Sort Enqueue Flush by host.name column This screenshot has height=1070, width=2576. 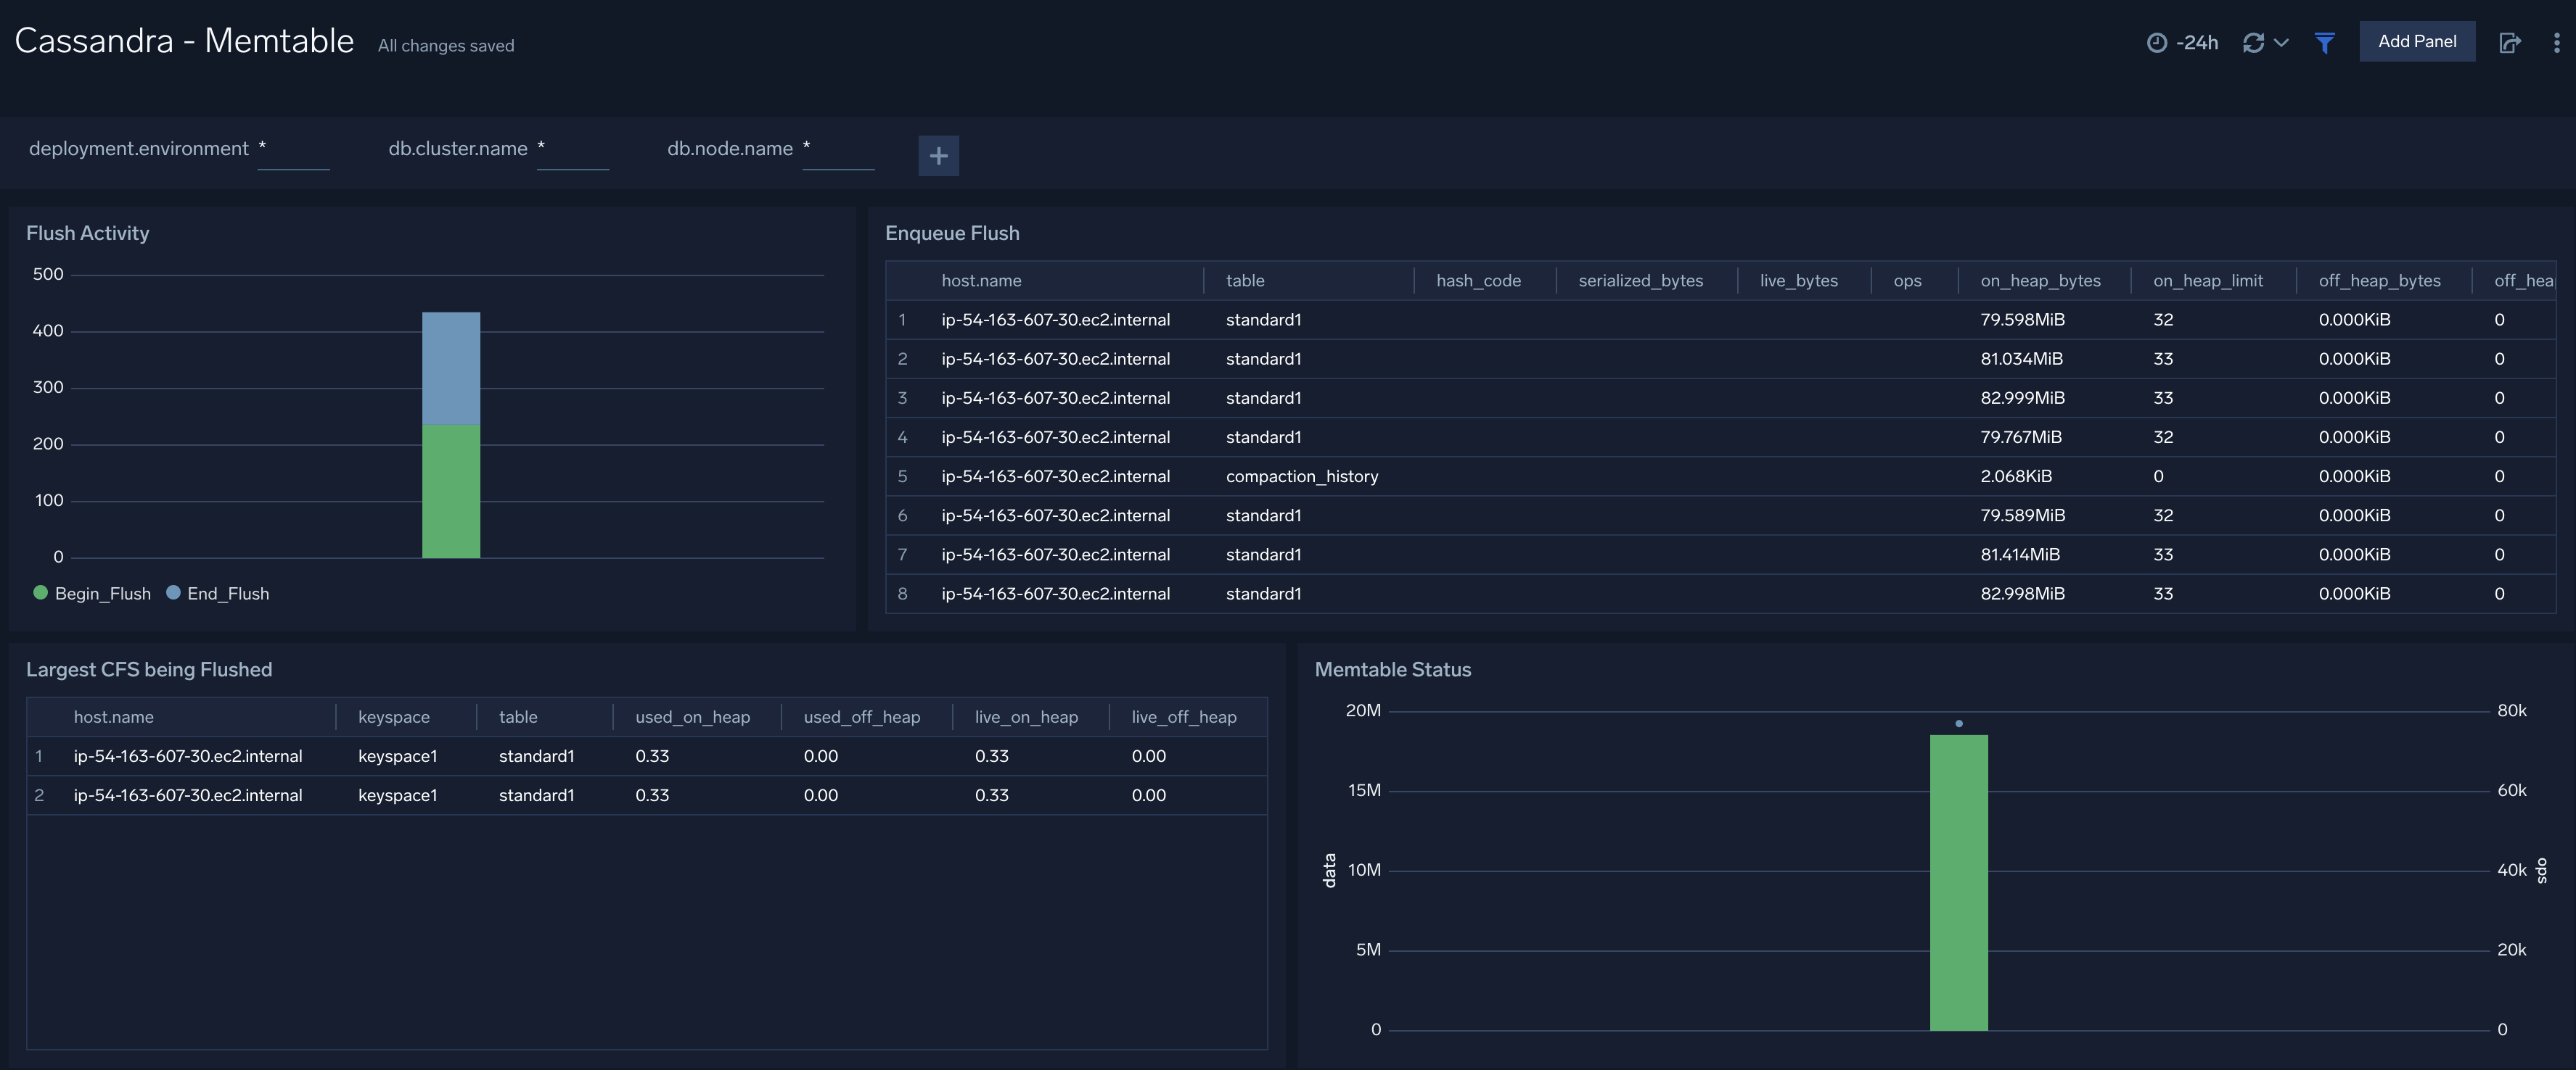pyautogui.click(x=981, y=281)
